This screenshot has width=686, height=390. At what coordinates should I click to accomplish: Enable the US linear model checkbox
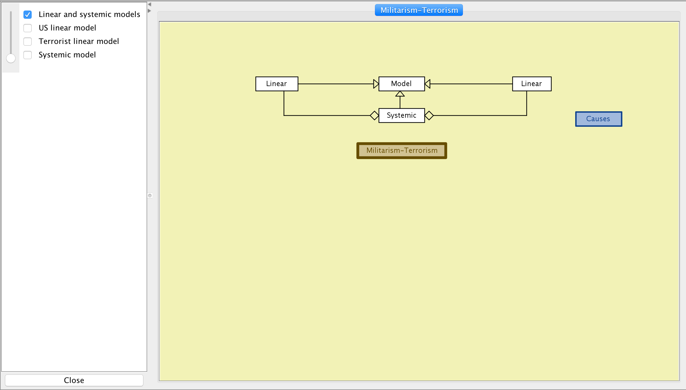click(28, 28)
